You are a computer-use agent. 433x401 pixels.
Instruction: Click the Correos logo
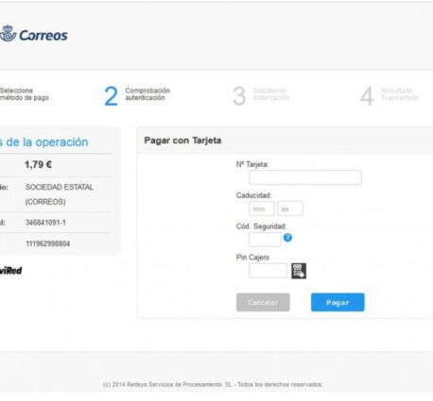point(34,34)
